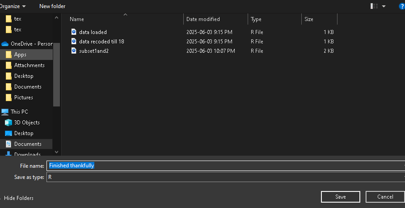Click the 2 KB size cell of subset1and2

pyautogui.click(x=329, y=51)
